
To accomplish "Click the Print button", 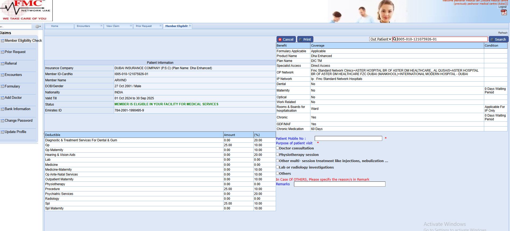I will [305, 39].
